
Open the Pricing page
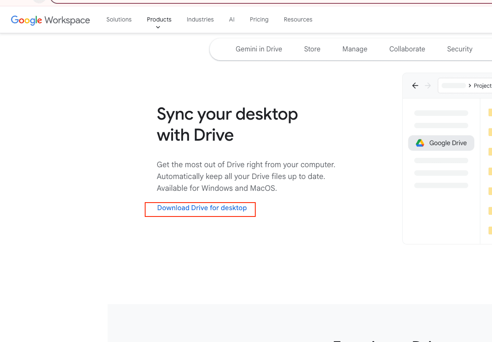click(259, 19)
